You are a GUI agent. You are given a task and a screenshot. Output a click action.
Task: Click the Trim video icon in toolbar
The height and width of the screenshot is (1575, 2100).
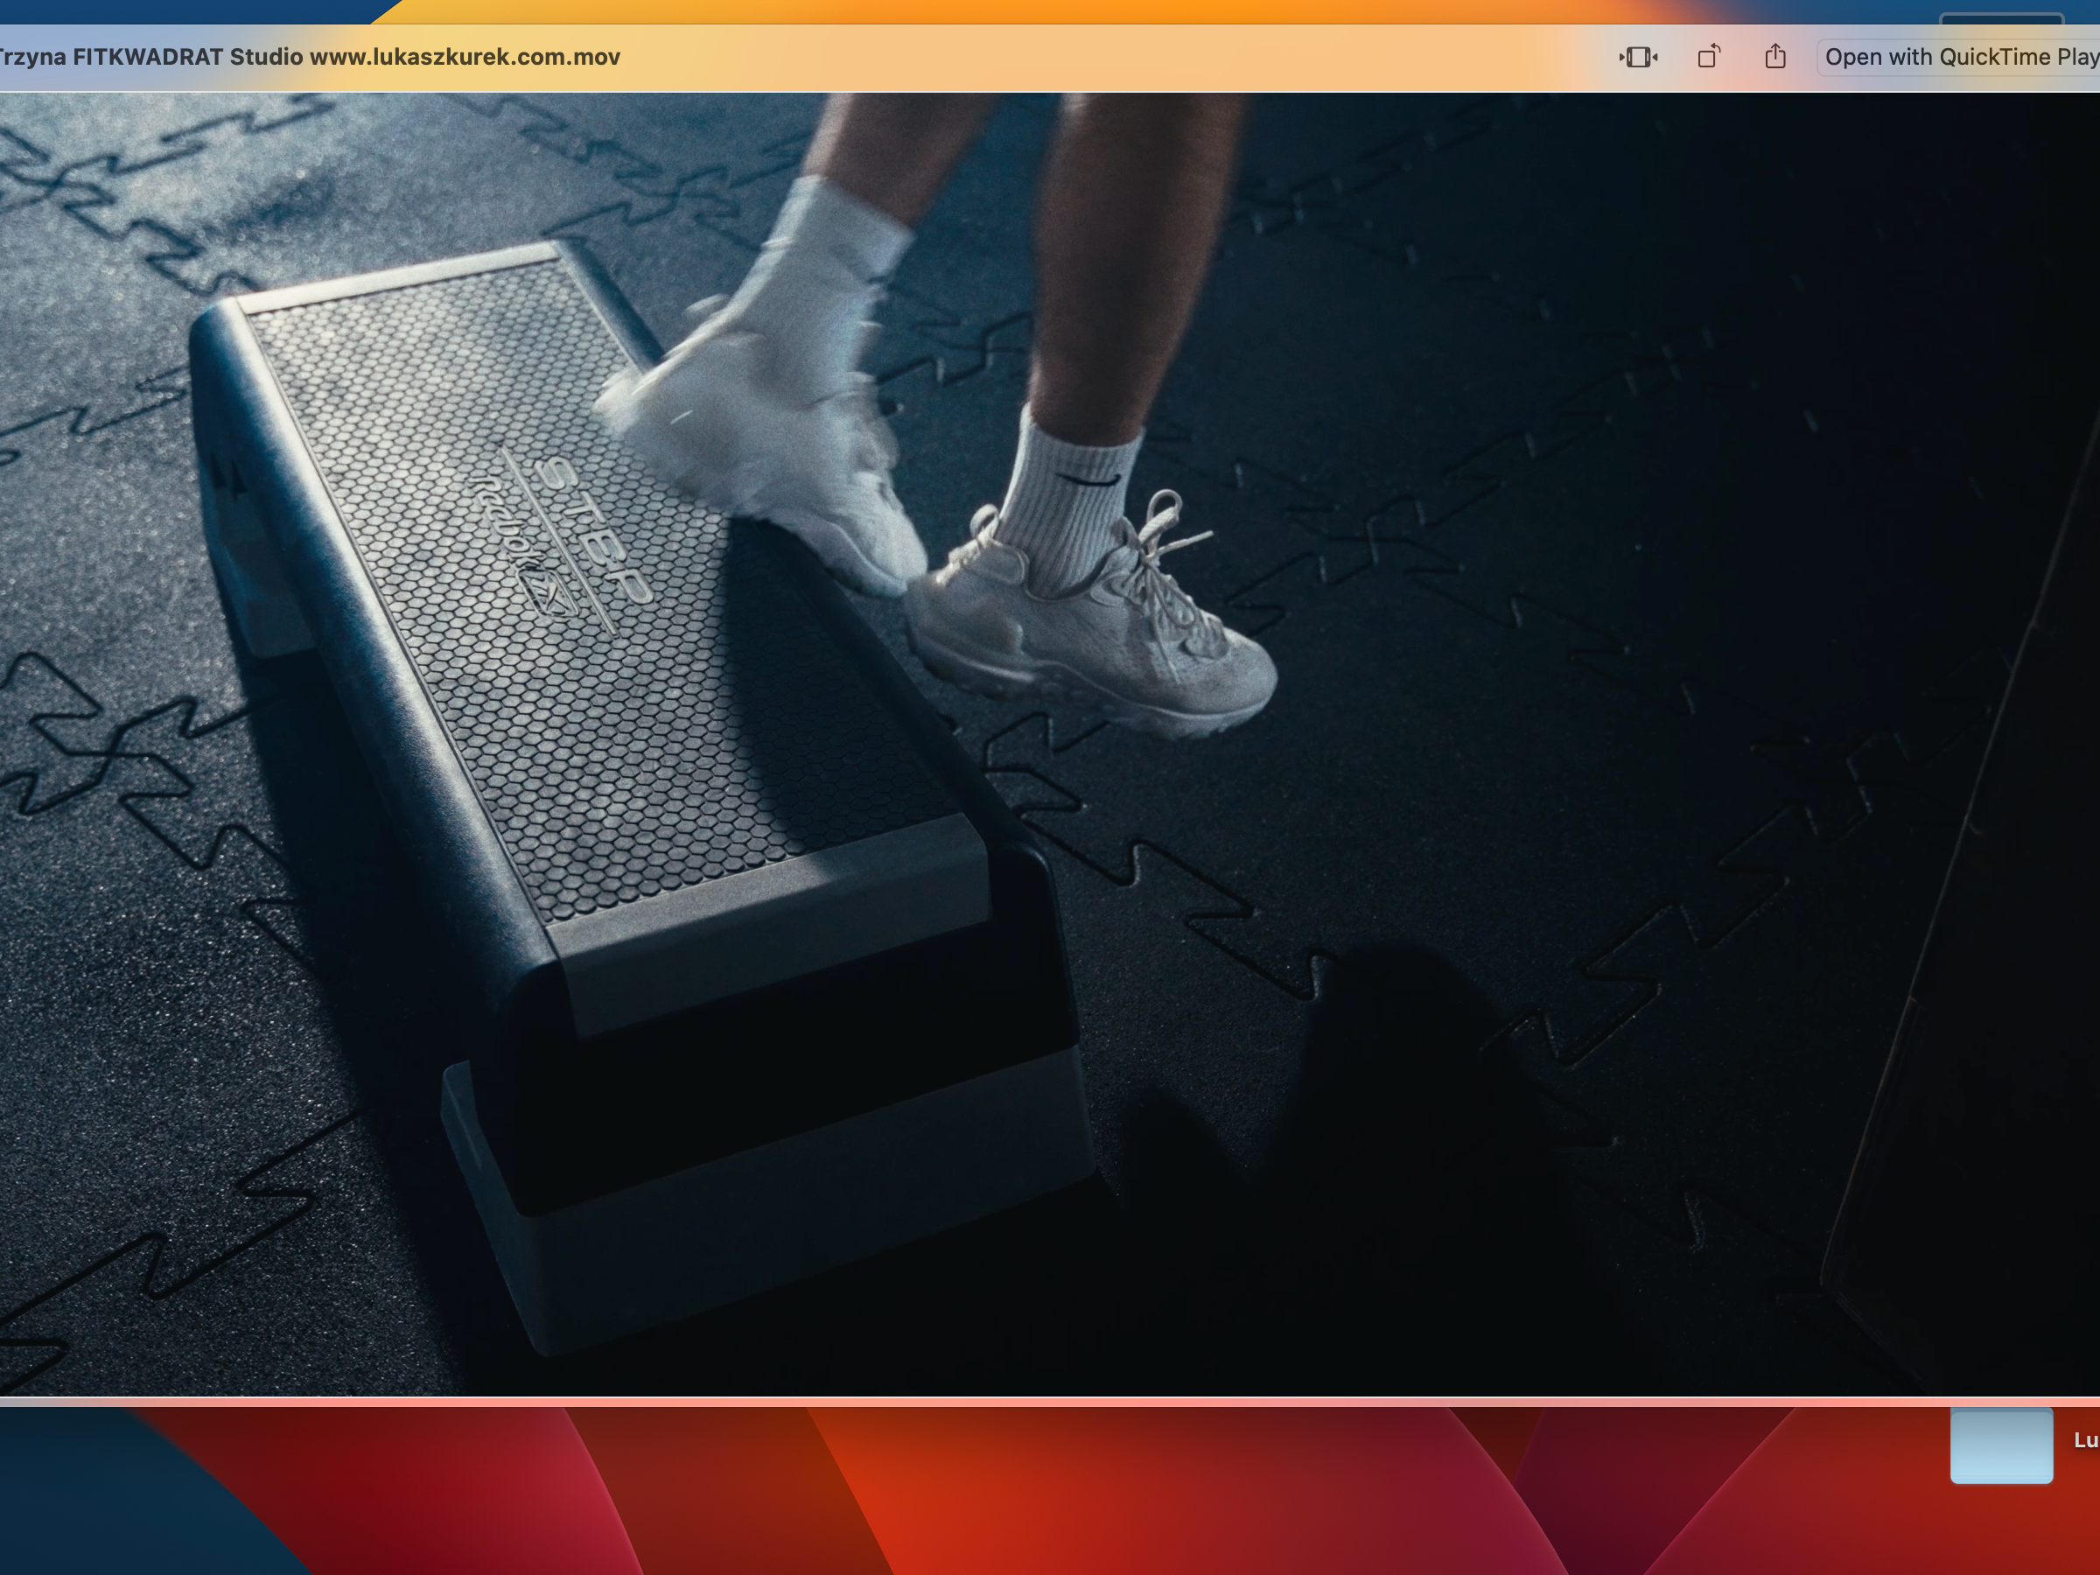(x=1638, y=57)
